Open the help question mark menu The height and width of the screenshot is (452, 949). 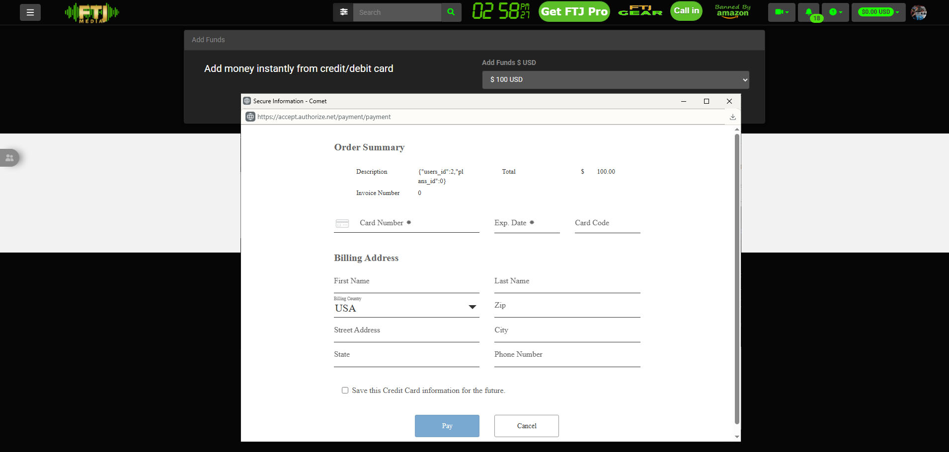click(x=835, y=12)
